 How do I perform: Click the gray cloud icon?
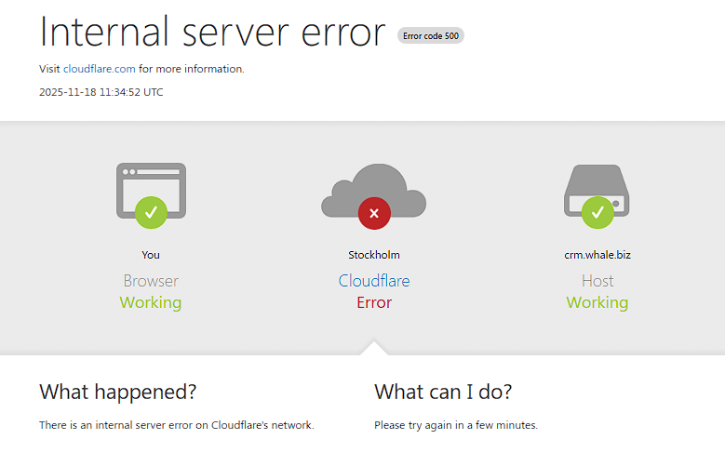pos(373,191)
